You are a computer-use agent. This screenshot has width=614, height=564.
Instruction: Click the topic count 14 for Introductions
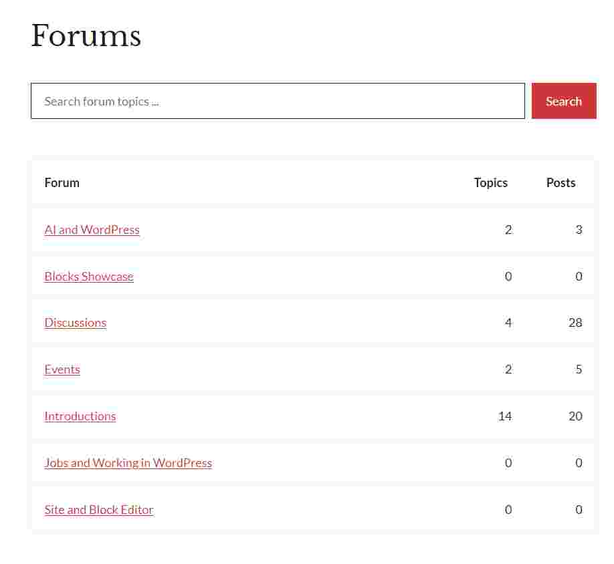pyautogui.click(x=504, y=416)
